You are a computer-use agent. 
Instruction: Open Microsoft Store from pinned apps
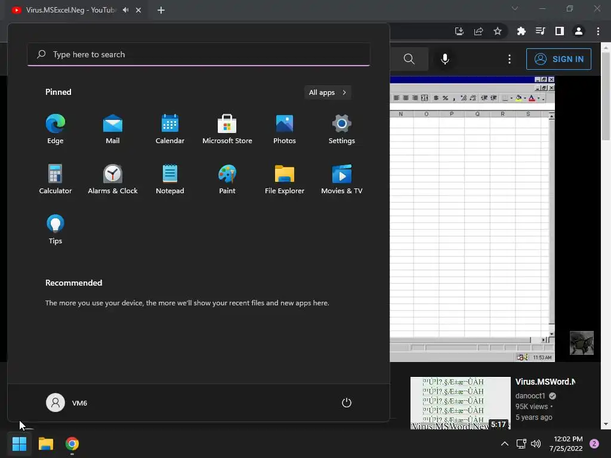227,129
